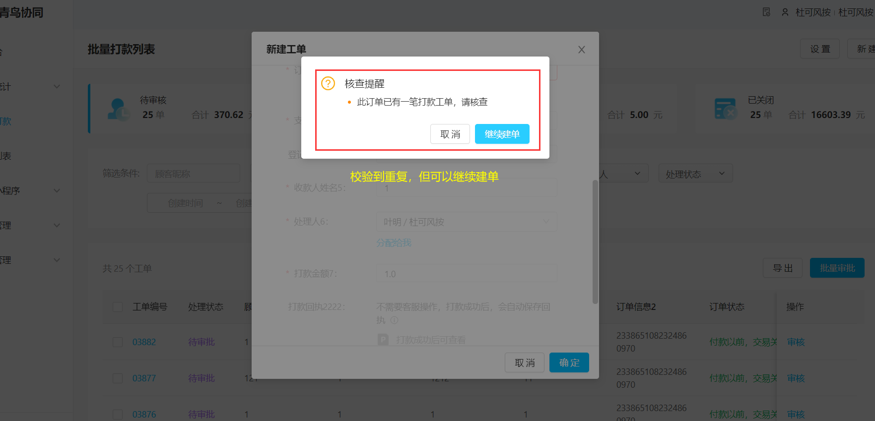Expand the sidebar item ending with 程序
The image size is (875, 421).
(57, 190)
